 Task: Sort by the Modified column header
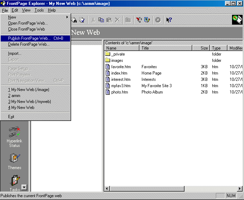pos(235,48)
